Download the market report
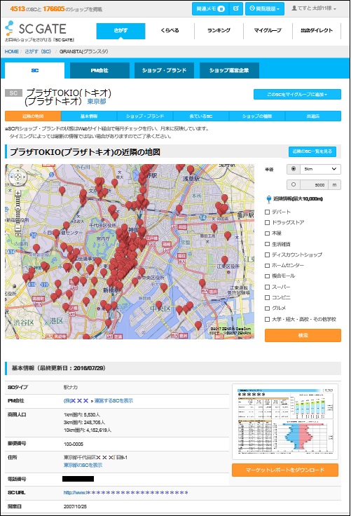This screenshot has height=516, width=351. pos(285,470)
